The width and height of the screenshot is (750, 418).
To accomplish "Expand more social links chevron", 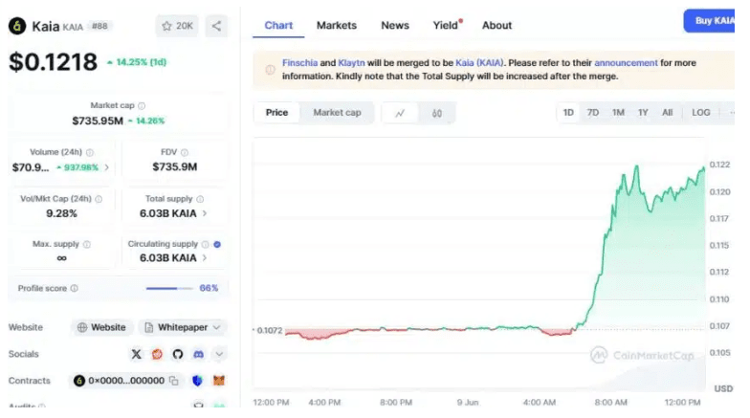I will coord(219,354).
